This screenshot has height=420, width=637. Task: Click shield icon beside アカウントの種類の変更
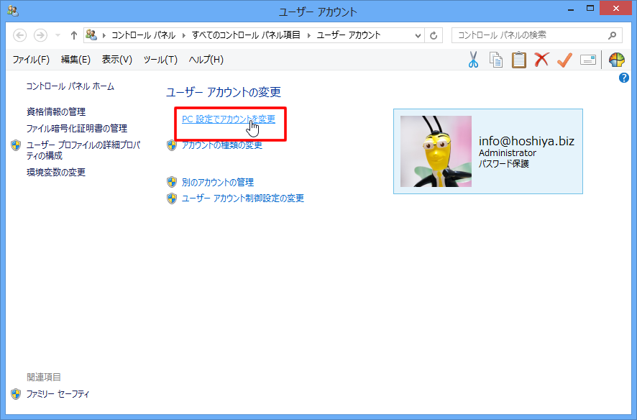pyautogui.click(x=172, y=145)
